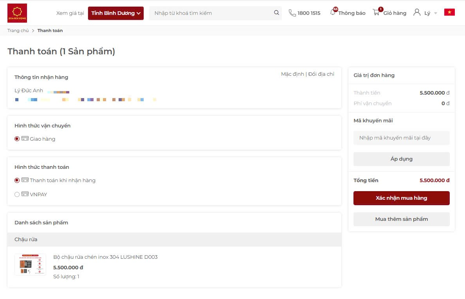Click the Thành tiền label
The height and width of the screenshot is (299, 465).
point(367,93)
